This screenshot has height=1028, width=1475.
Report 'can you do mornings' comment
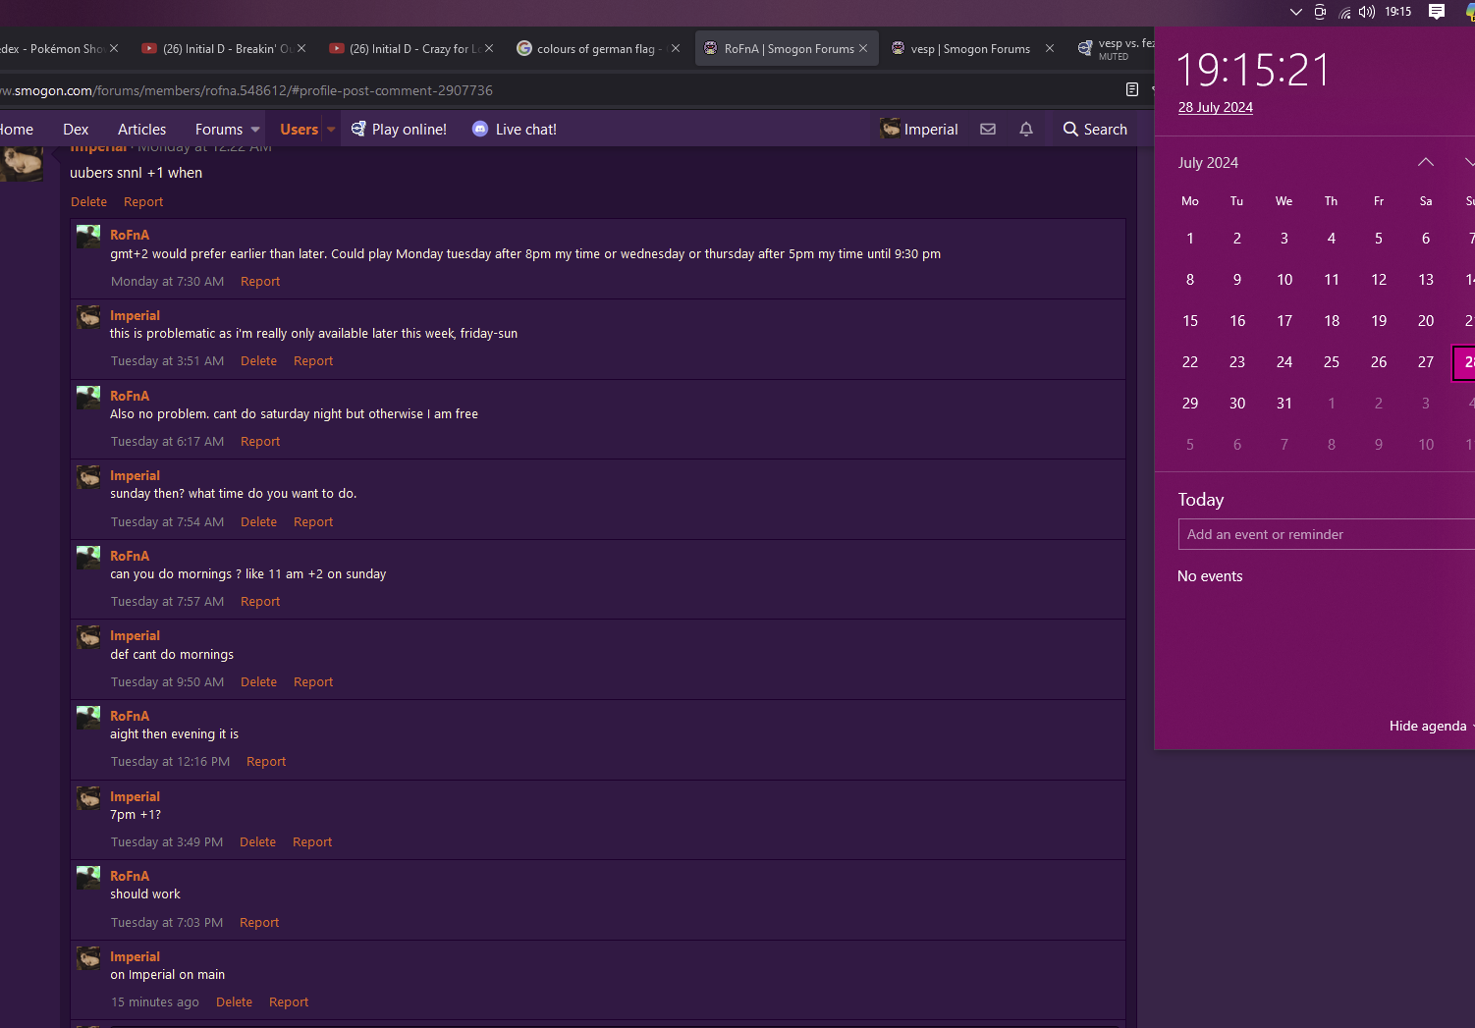(x=260, y=601)
